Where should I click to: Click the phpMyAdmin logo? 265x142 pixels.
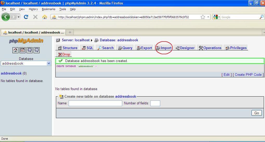point(26,41)
